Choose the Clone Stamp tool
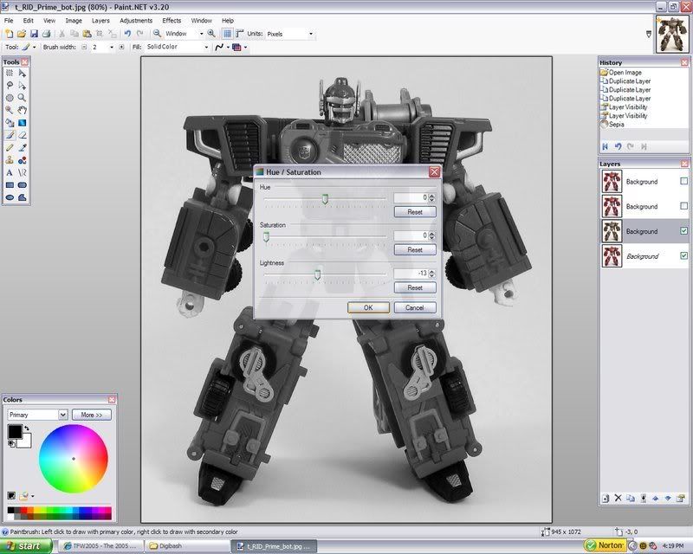Viewport: 693px width, 554px height. coord(10,160)
